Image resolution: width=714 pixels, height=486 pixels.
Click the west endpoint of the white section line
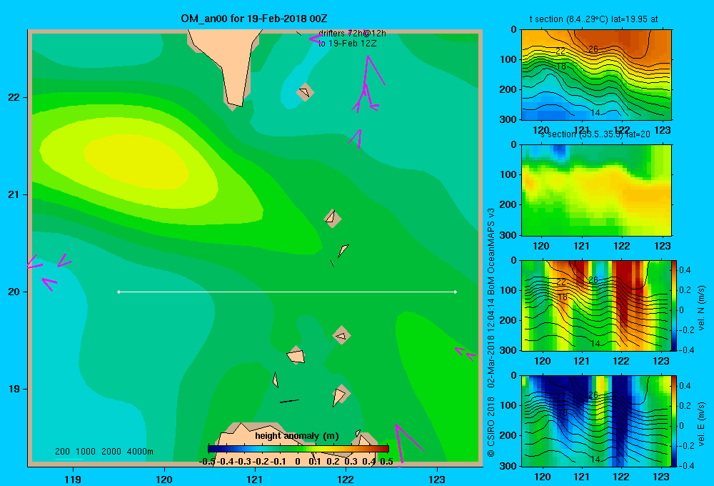pos(119,292)
